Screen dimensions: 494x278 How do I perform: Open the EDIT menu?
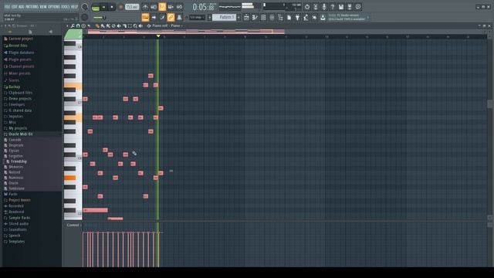[x=15, y=7]
